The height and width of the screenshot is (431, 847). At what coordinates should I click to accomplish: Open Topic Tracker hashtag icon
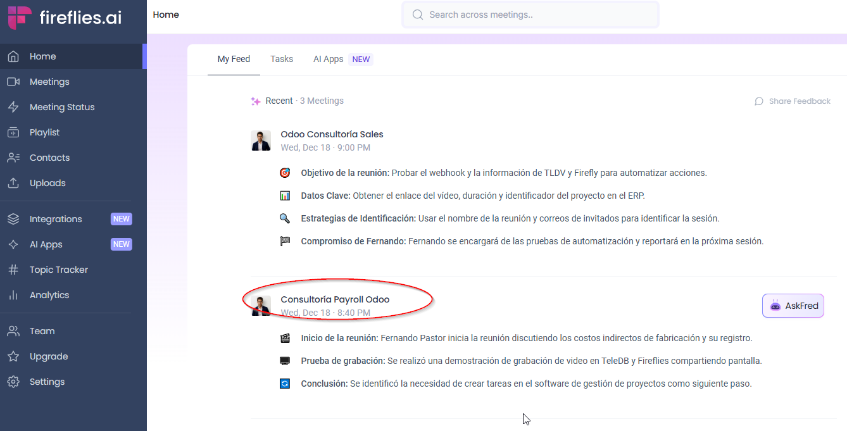[13, 270]
